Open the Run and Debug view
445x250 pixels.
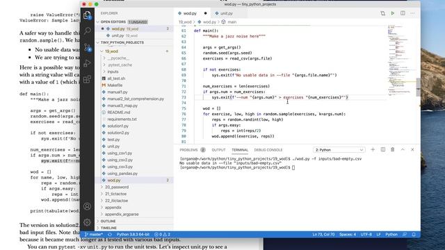coord(87,63)
